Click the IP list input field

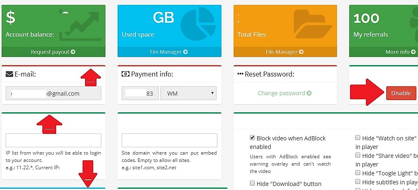(54, 140)
